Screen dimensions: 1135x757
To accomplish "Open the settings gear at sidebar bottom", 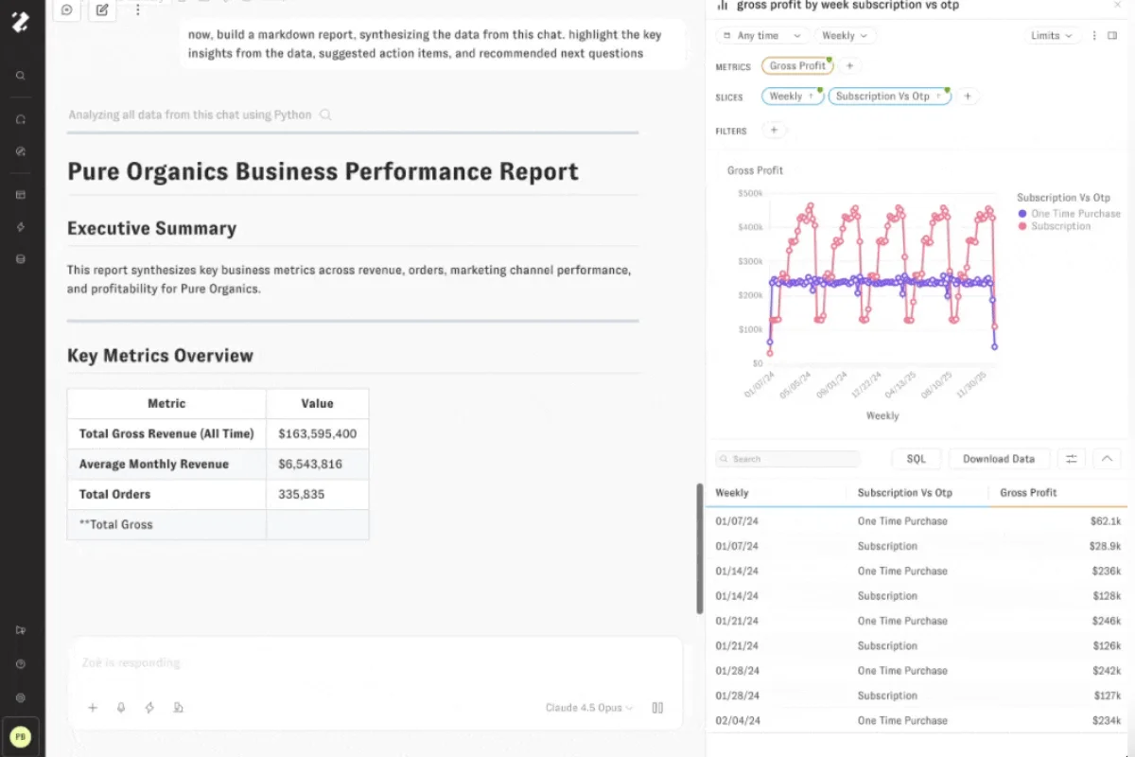I will click(x=21, y=697).
